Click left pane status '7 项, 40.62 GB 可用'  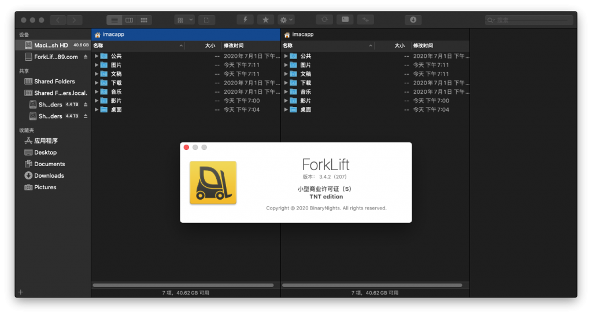pyautogui.click(x=186, y=293)
